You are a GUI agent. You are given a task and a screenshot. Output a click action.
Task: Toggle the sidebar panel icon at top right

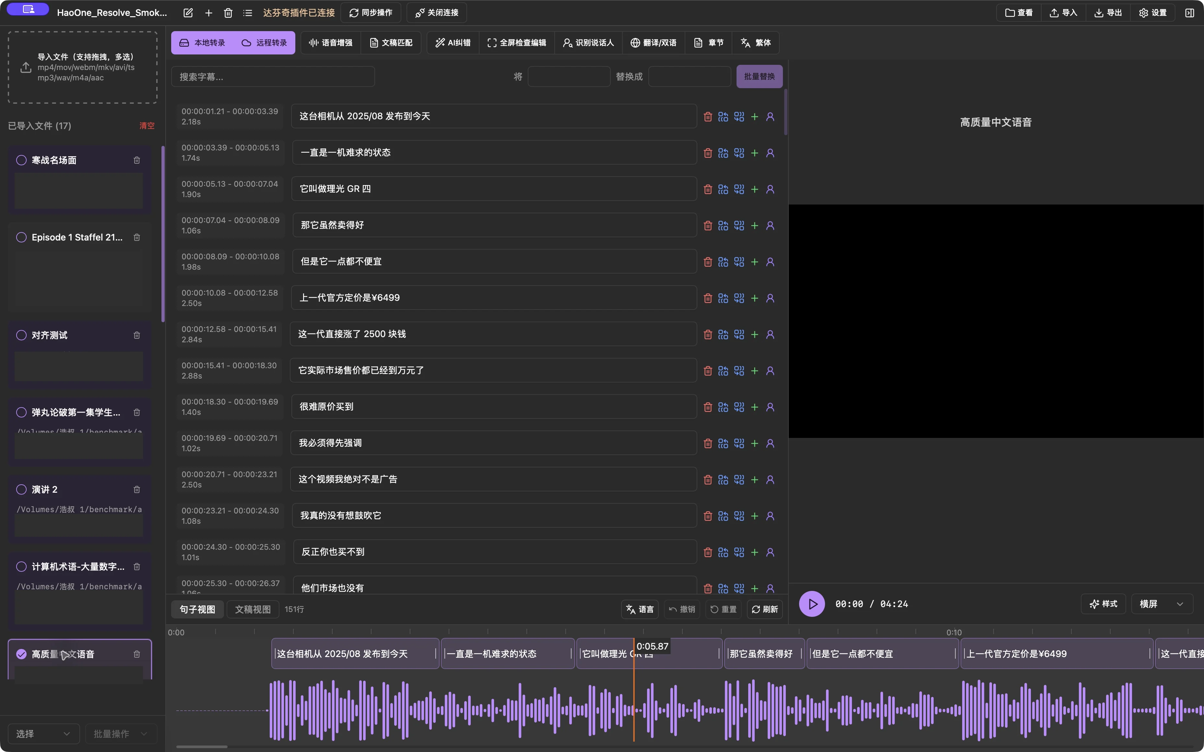(1189, 13)
